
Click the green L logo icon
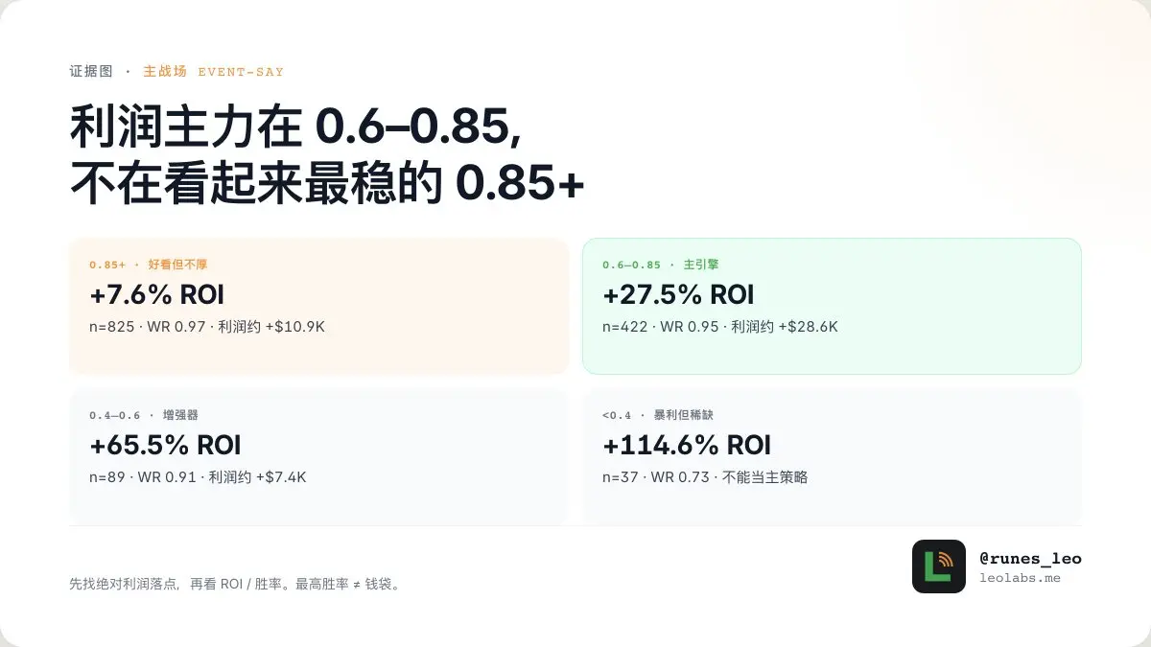pos(939,566)
